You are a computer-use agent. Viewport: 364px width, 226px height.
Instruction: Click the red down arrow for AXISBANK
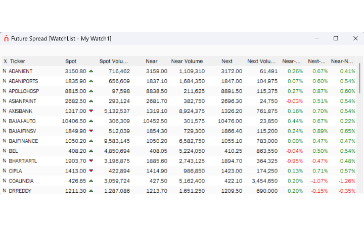91,111
